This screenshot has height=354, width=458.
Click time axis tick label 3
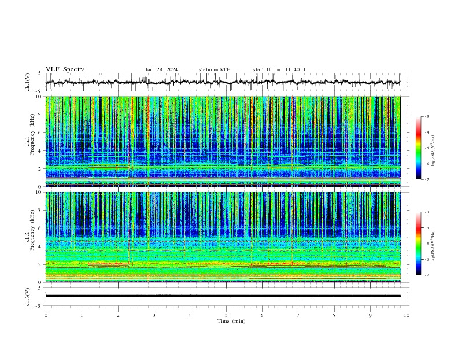coord(154,315)
